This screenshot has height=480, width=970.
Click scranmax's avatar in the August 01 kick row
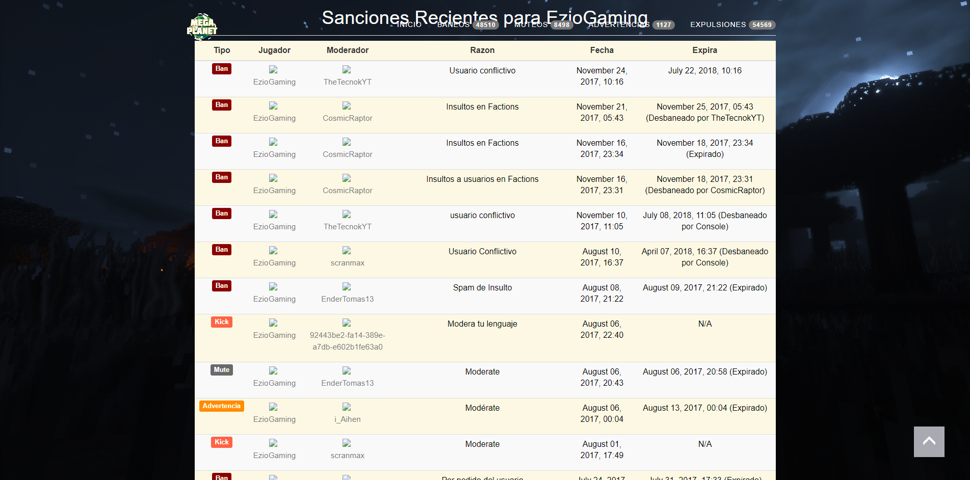347,443
